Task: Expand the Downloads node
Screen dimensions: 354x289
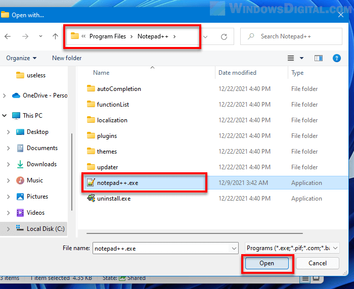Action: coord(9,165)
